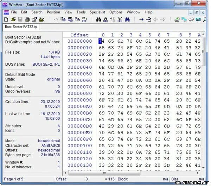Click the Bytes per page 21x16=336 value
The height and width of the screenshot is (186, 211).
click(x=50, y=155)
